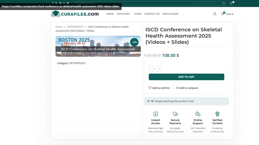Open the Select Category dropdown in search bar
Viewport: 259px width, 145px height.
[x=208, y=3]
